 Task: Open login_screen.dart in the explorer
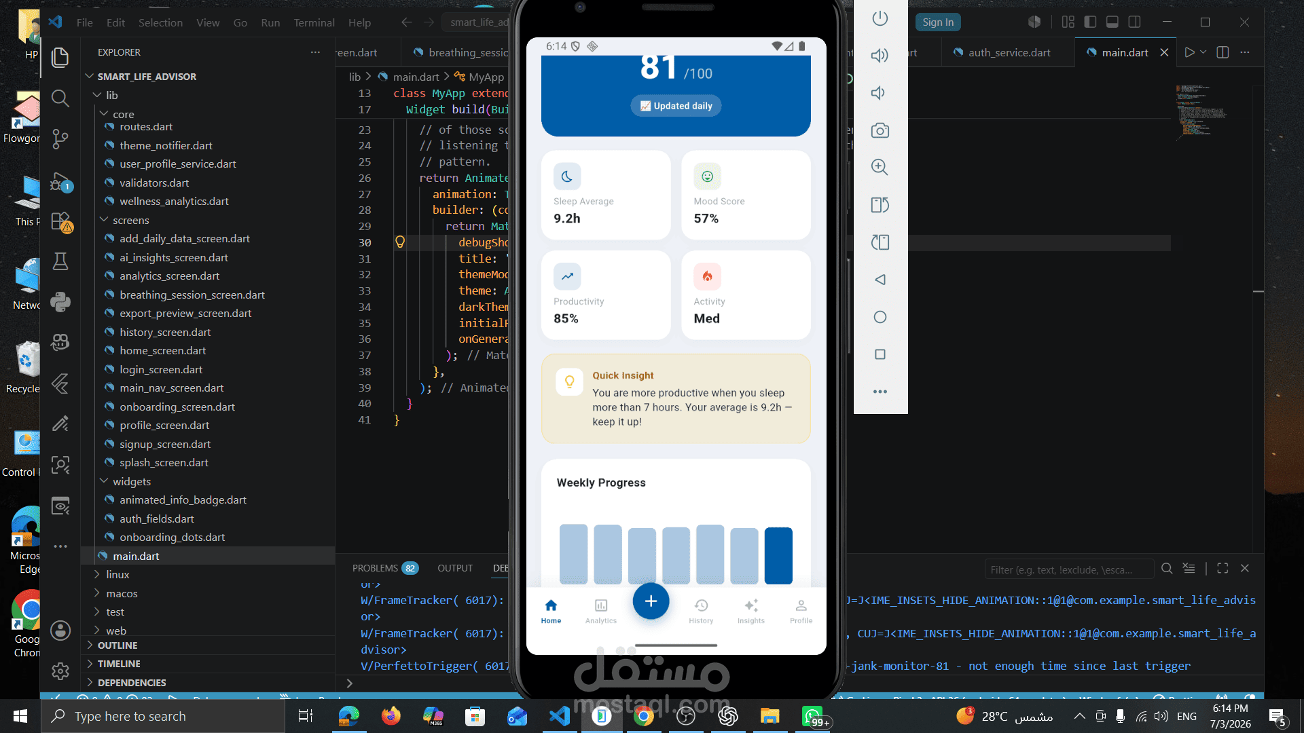(x=161, y=369)
